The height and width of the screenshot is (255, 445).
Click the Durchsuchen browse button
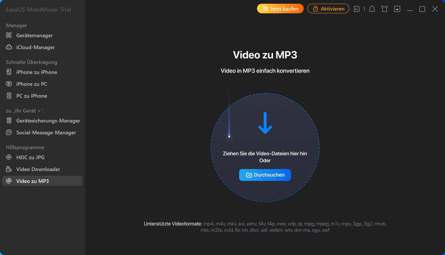[x=265, y=175]
